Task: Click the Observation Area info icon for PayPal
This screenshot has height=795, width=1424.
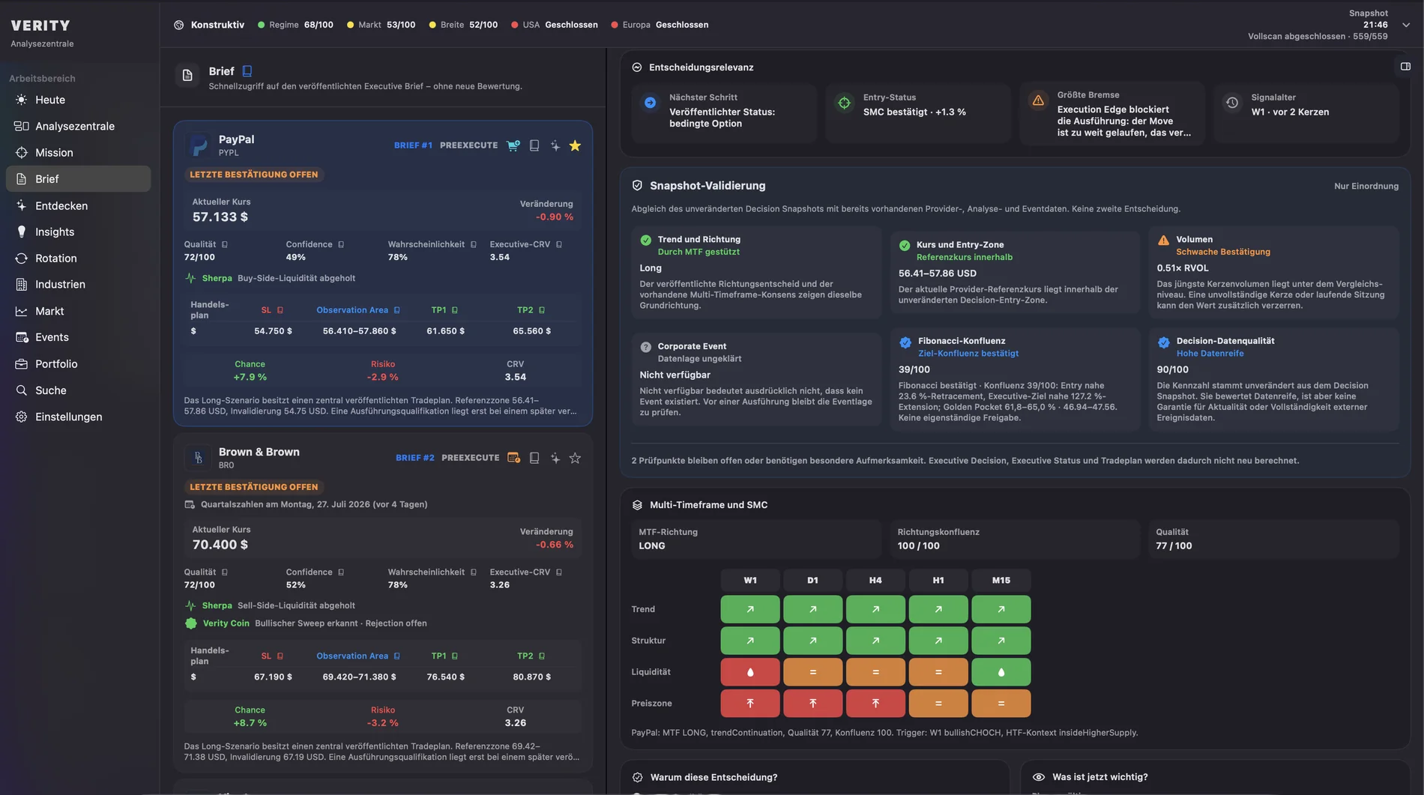Action: tap(397, 310)
